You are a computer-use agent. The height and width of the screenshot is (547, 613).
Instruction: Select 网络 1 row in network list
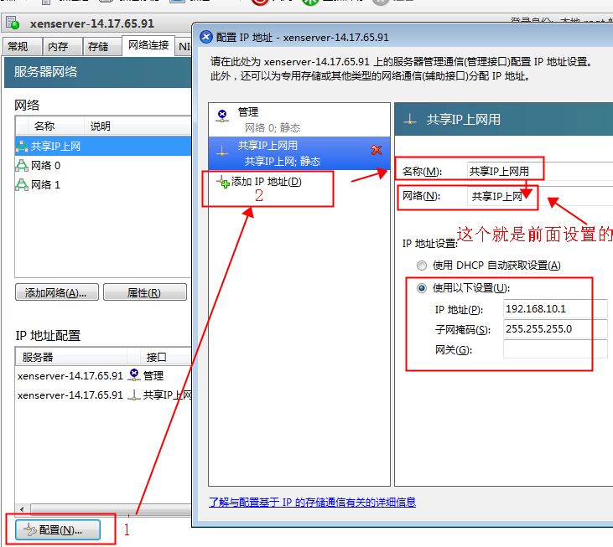[x=103, y=184]
